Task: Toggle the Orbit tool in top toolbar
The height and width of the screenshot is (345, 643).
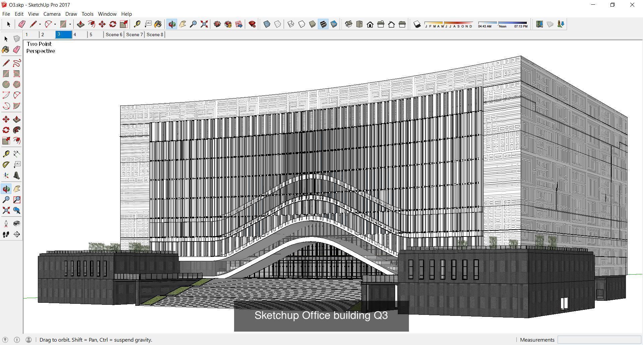Action: tap(172, 24)
